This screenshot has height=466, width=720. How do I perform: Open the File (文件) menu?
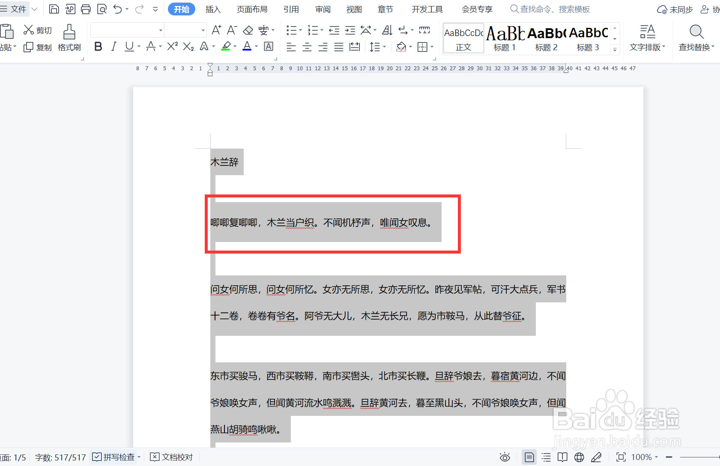[15, 9]
